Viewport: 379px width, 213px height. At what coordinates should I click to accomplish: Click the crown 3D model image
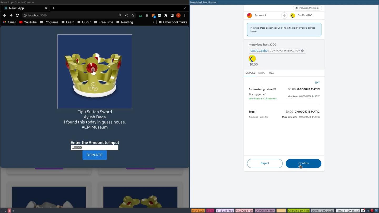95,72
